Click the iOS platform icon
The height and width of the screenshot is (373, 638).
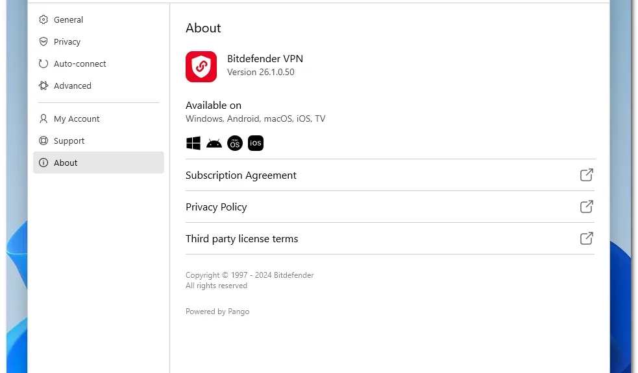click(256, 143)
